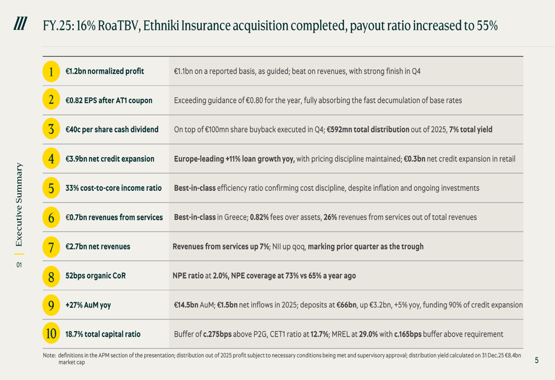The height and width of the screenshot is (380, 555).
Task: Select the 33% cost-to-core income ratio heading
Action: [113, 188]
